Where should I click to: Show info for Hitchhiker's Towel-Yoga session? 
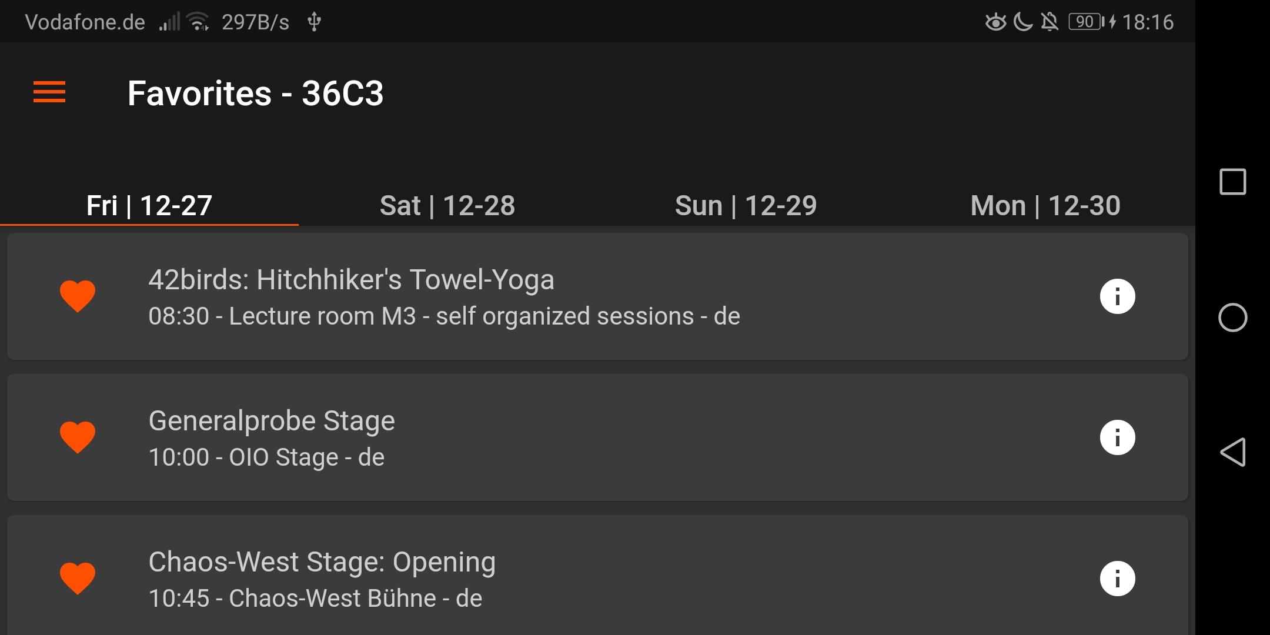1117,296
